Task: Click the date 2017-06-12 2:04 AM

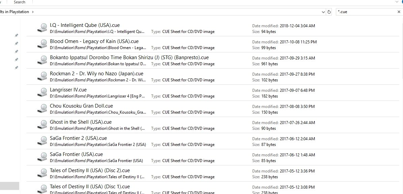Action: tap(297, 139)
